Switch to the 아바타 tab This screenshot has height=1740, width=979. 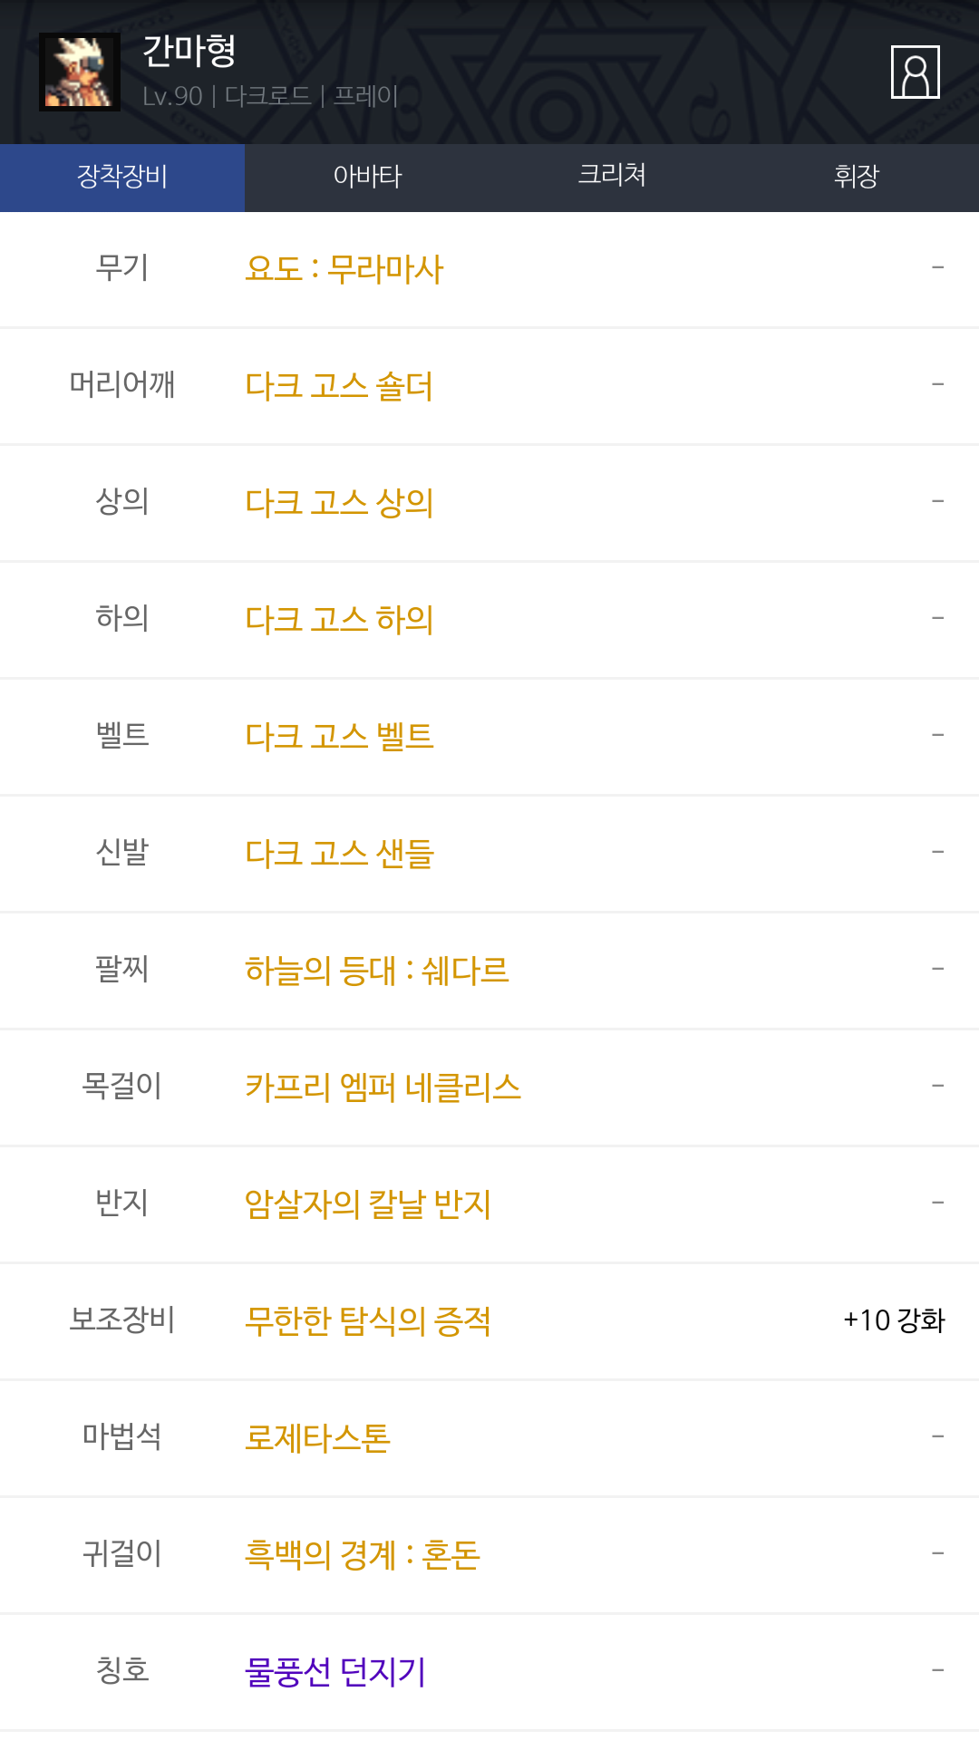367,177
